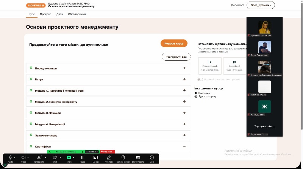Open the Допомога help link
The height and width of the screenshot is (169, 303).
237,5
